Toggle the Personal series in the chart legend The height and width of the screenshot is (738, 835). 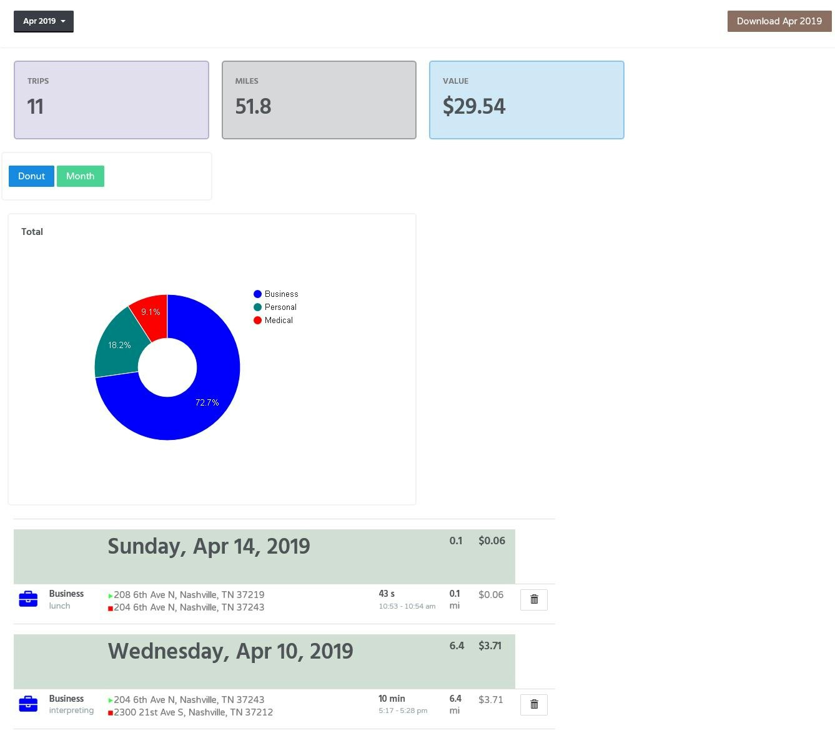click(x=275, y=307)
